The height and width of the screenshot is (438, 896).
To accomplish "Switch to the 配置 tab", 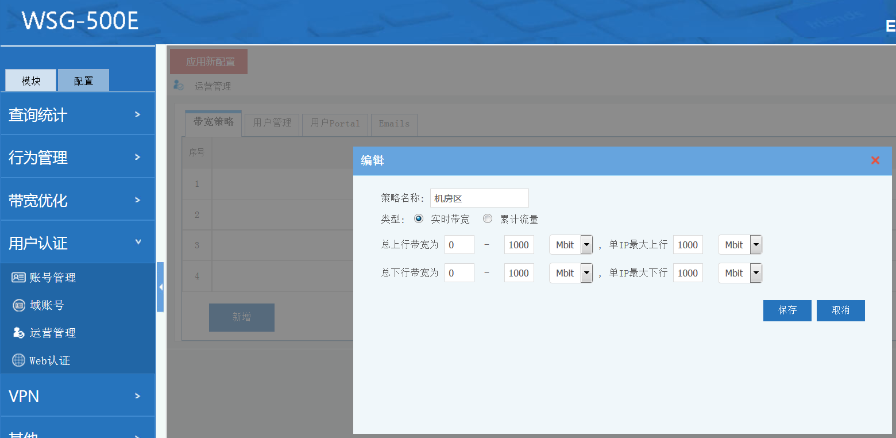I will point(83,80).
